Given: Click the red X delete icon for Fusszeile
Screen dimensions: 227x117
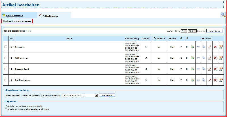Looking at the screenshot, I should [215, 47].
